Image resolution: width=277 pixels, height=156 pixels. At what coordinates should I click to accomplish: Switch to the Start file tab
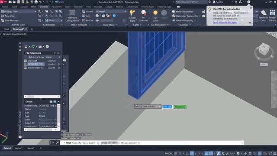[x=6, y=29]
